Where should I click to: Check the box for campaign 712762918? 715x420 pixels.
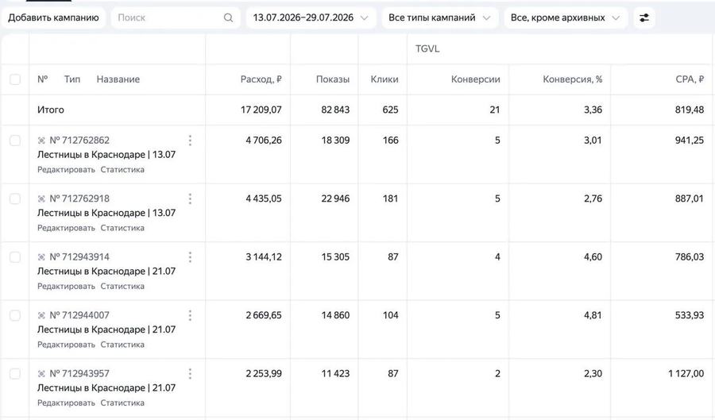coord(15,198)
